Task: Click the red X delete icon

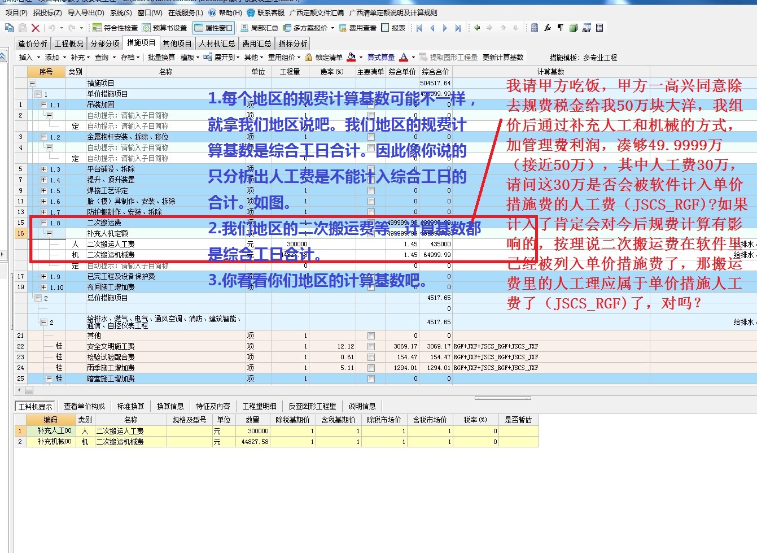Action: pos(36,28)
